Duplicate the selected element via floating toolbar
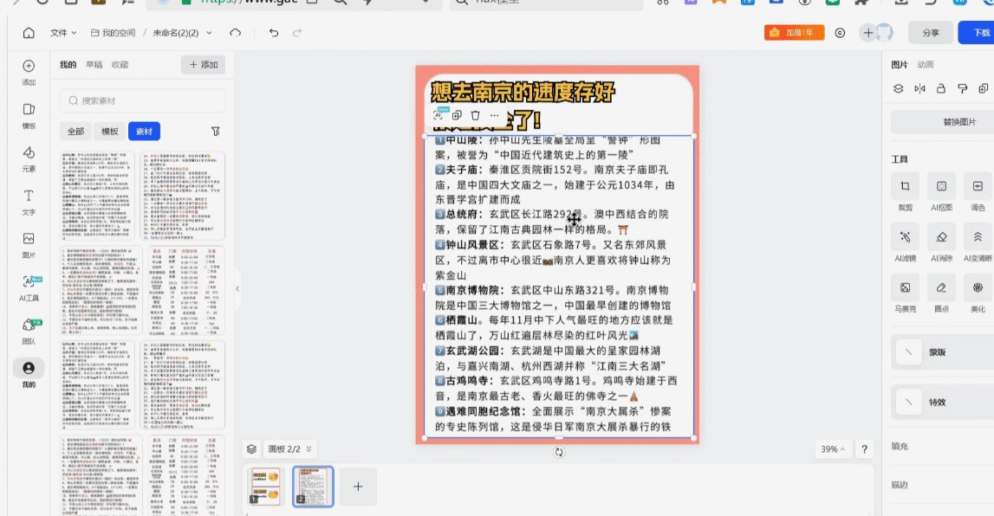The height and width of the screenshot is (516, 994). pos(457,115)
